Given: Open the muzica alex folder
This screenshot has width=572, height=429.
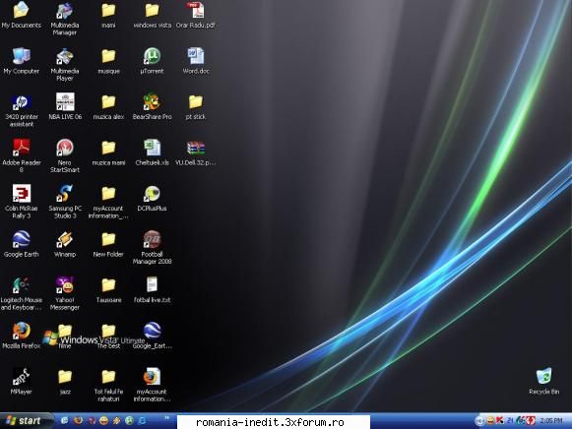Looking at the screenshot, I should [x=108, y=107].
